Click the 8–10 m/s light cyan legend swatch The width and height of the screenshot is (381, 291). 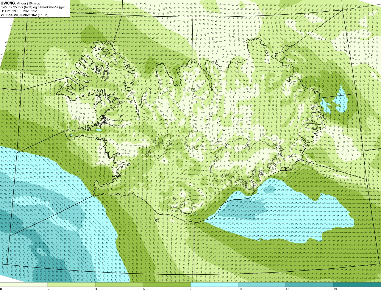(x=214, y=284)
